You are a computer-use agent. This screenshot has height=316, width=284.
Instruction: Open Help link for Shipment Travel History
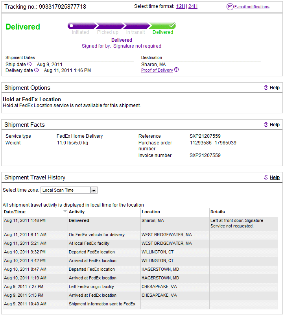(275, 177)
